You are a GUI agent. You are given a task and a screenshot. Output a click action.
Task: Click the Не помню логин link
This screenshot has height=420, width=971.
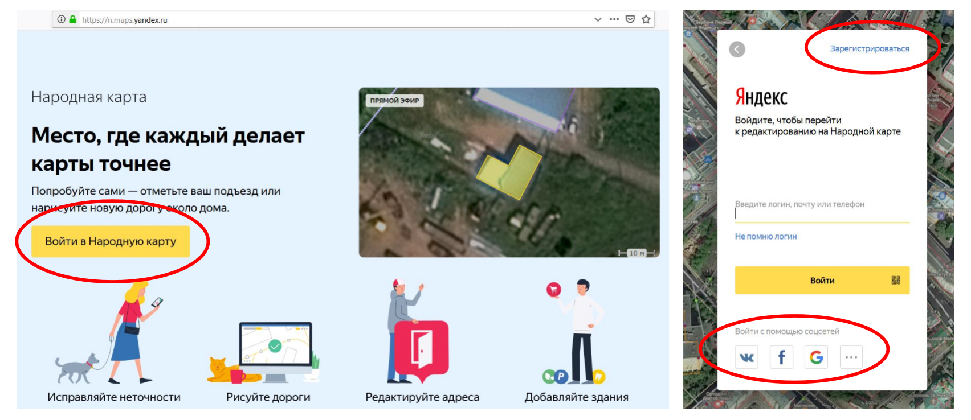(766, 237)
